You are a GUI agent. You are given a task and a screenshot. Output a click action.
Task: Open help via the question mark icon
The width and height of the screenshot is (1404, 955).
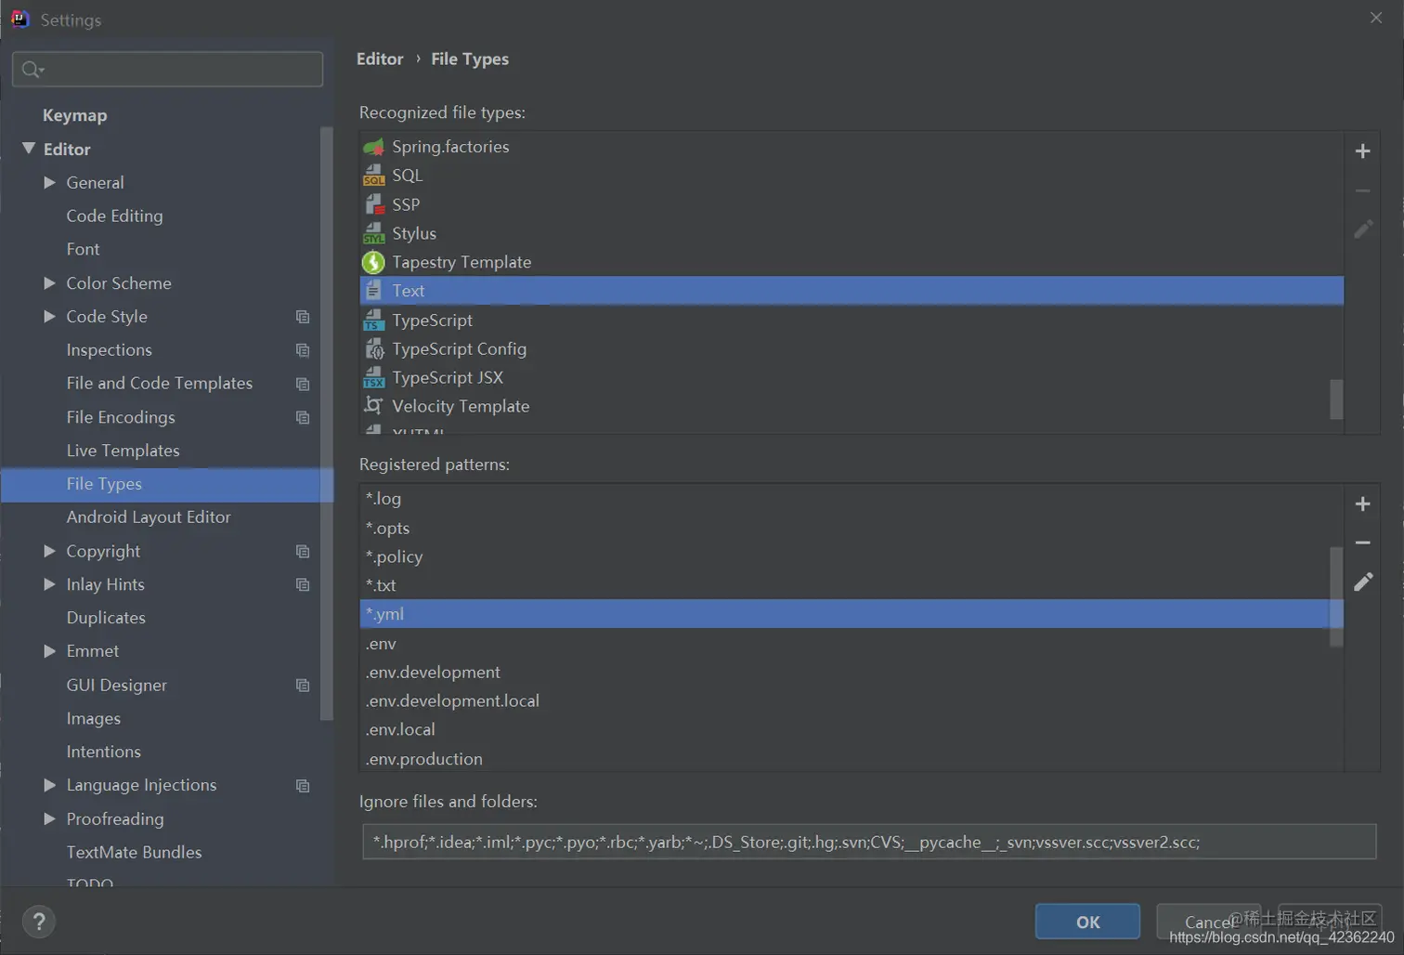(x=38, y=922)
